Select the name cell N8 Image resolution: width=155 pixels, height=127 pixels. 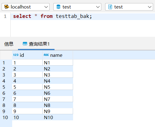click(58, 105)
